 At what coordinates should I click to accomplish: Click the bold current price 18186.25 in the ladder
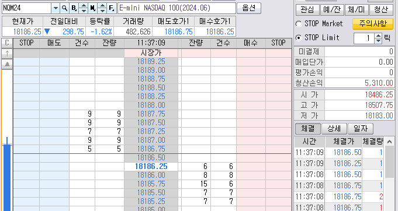(151, 167)
